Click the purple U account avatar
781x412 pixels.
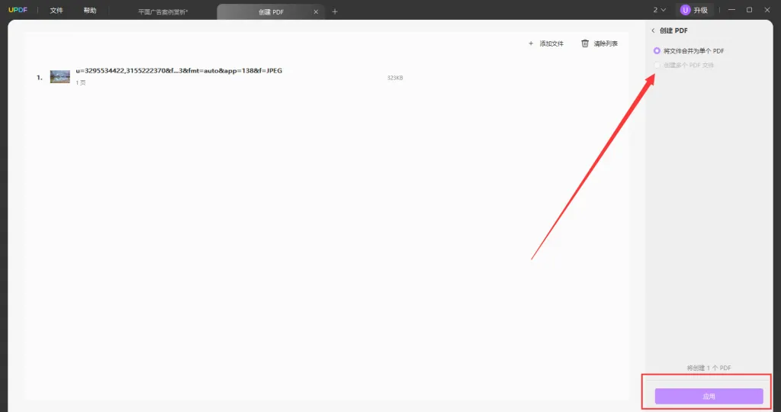pyautogui.click(x=685, y=10)
